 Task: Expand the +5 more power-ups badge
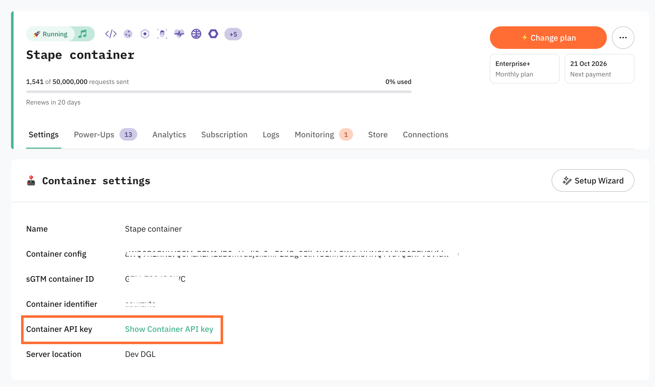click(233, 34)
